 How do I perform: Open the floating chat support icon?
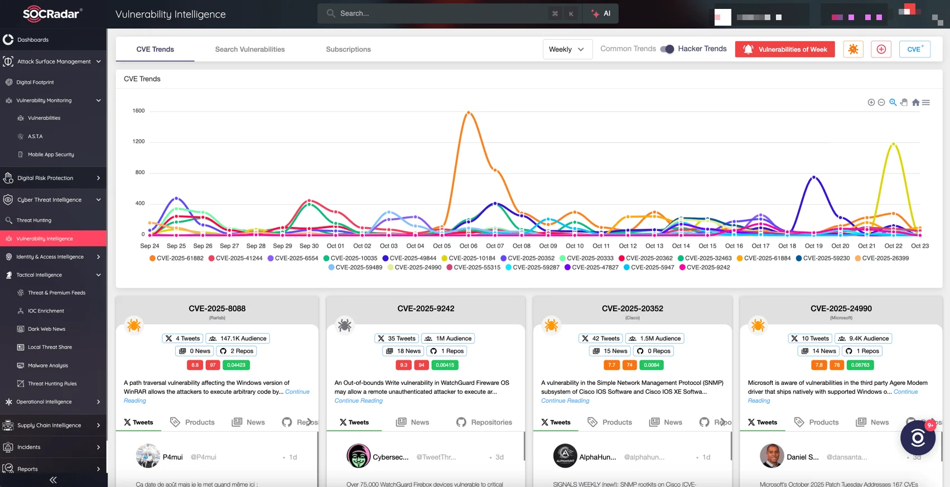[918, 438]
